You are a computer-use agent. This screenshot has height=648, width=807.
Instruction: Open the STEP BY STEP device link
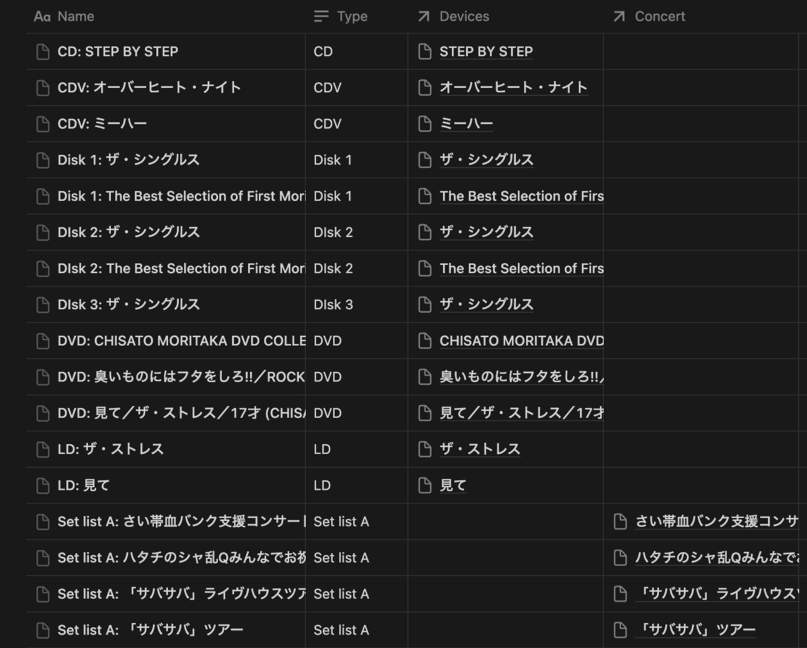tap(486, 52)
